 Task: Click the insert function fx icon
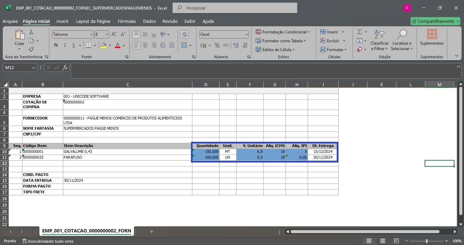click(x=65, y=67)
